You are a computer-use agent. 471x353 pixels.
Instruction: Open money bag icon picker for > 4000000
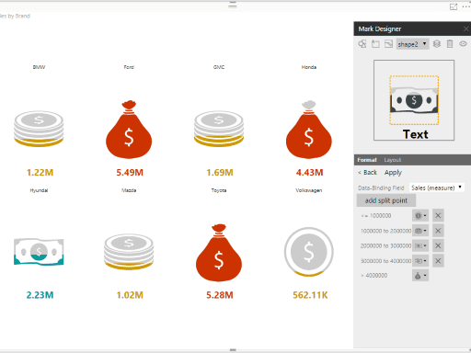coord(420,276)
